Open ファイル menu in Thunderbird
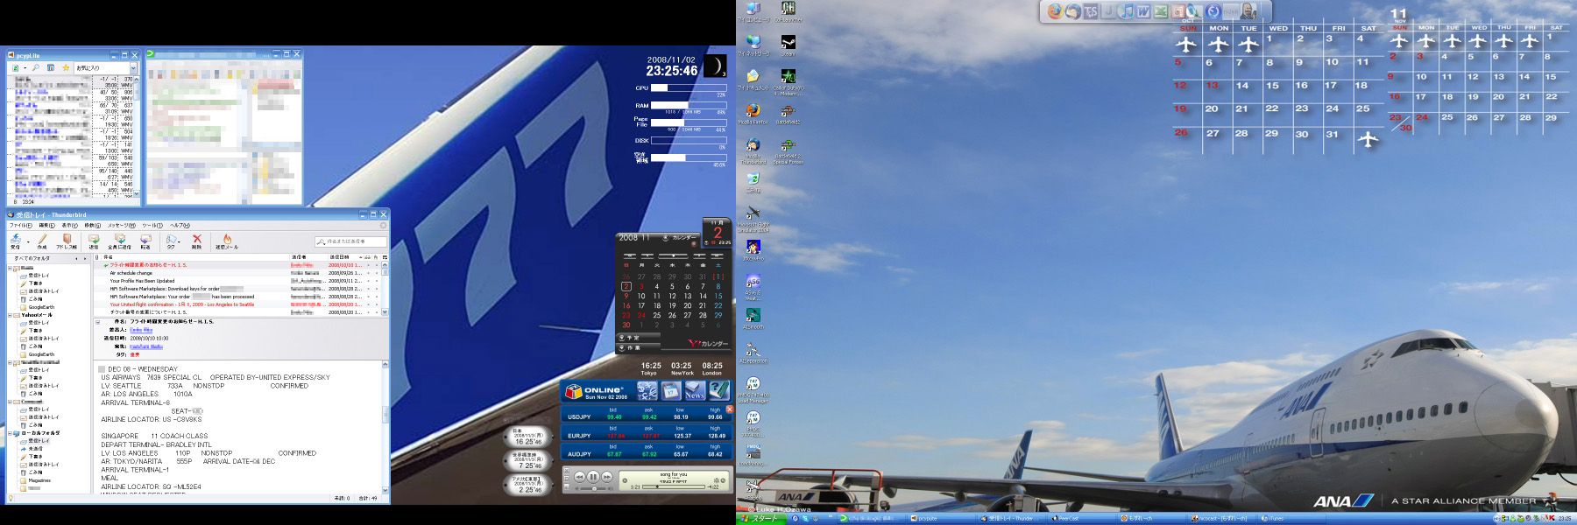Viewport: 1577px width, 525px height. click(21, 226)
